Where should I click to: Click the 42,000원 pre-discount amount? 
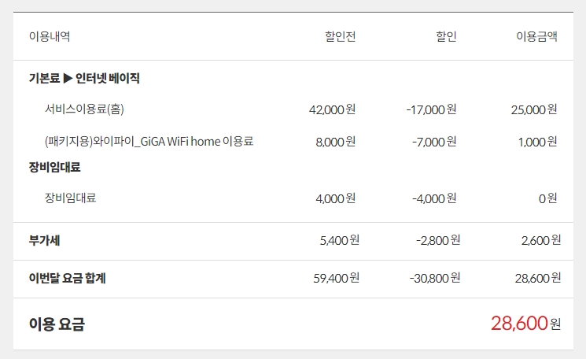(333, 109)
